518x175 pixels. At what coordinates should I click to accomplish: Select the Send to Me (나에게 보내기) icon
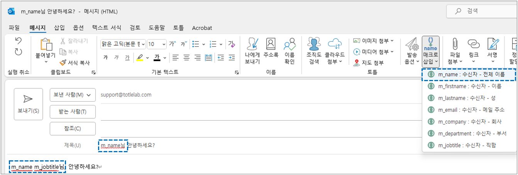coord(252,51)
